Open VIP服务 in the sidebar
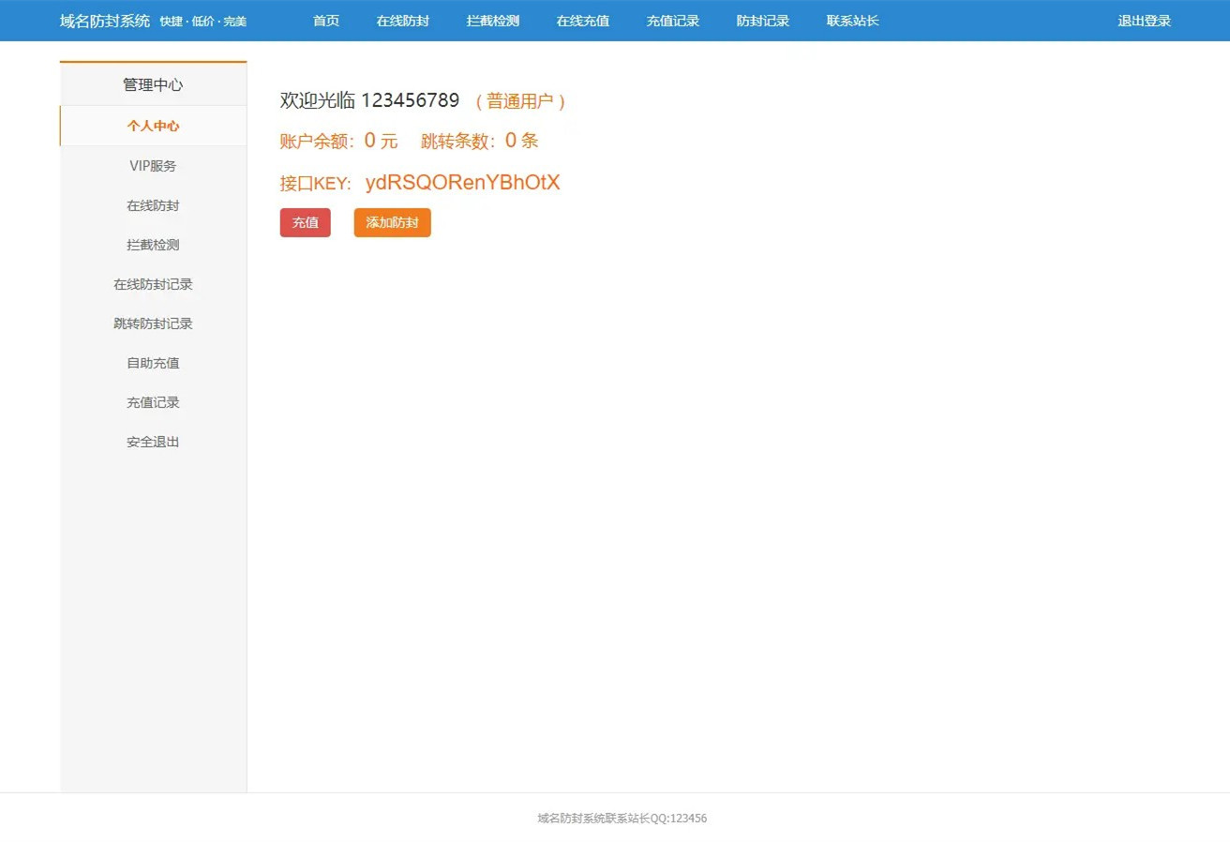Viewport: 1230px width, 842px height. [153, 166]
